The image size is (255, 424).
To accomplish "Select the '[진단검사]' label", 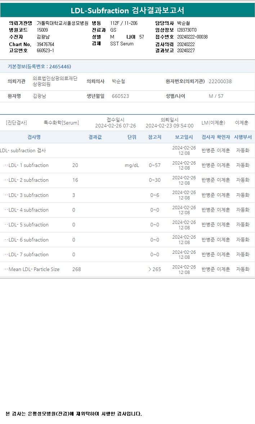I will pyautogui.click(x=17, y=123).
